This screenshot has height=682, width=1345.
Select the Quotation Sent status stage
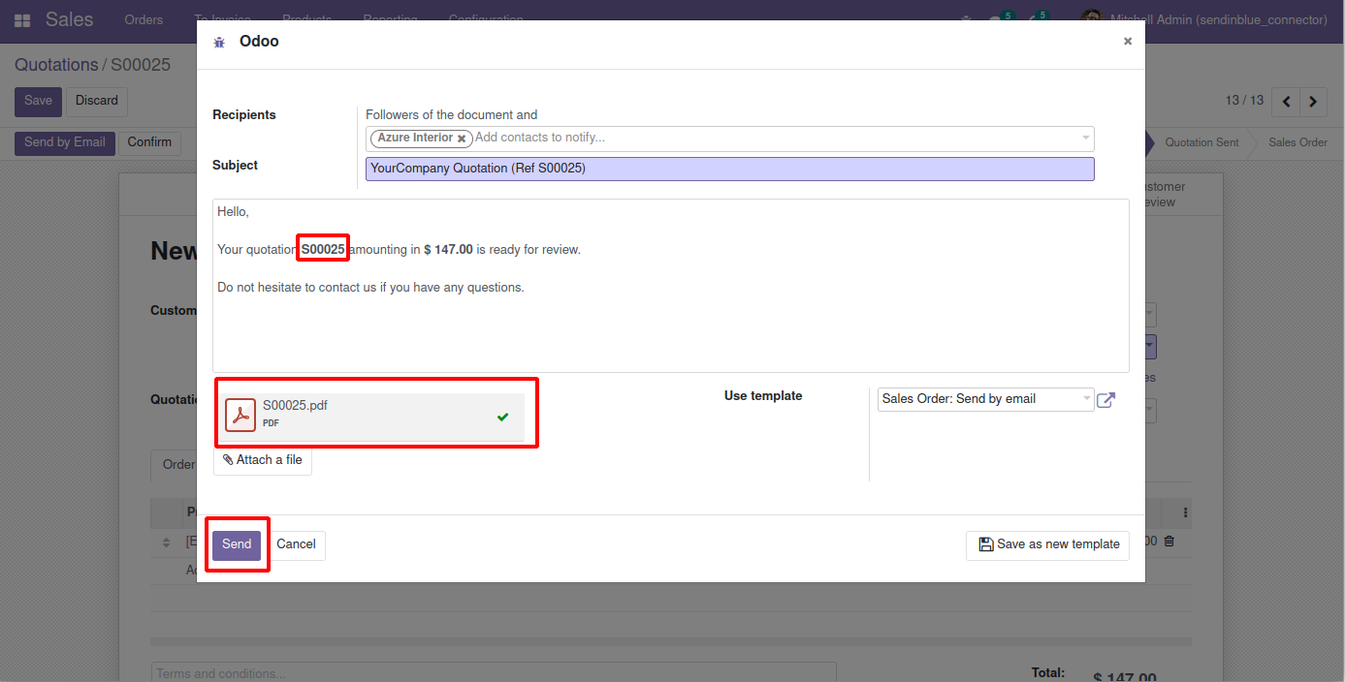pyautogui.click(x=1201, y=142)
